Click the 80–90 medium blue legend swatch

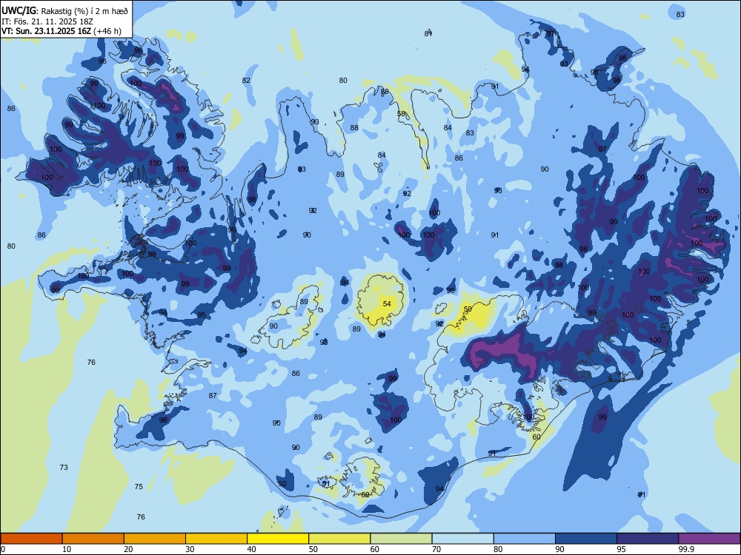(525, 539)
